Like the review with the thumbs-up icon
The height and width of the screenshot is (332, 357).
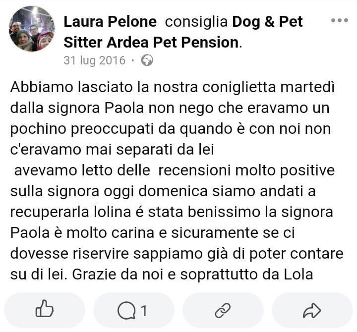point(45,311)
